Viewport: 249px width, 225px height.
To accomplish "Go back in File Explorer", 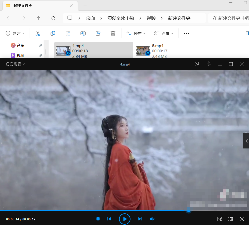I will [9, 18].
